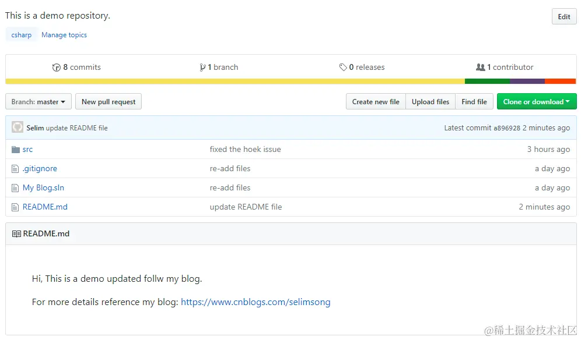Image resolution: width=581 pixels, height=340 pixels.
Task: Click My Blog.sln's a day ago timestamp
Action: [x=552, y=188]
